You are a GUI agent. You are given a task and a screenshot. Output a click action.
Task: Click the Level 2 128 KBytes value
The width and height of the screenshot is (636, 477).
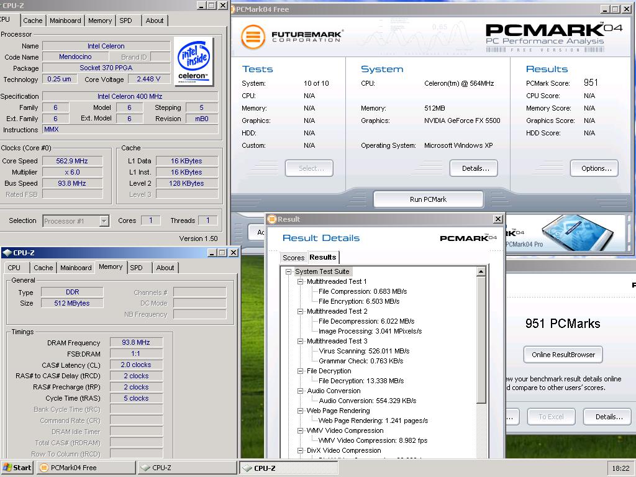pos(186,183)
